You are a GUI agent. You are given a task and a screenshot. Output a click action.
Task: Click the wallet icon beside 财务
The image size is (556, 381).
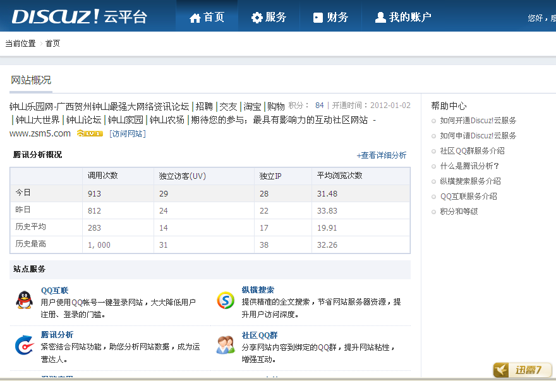[x=318, y=18]
